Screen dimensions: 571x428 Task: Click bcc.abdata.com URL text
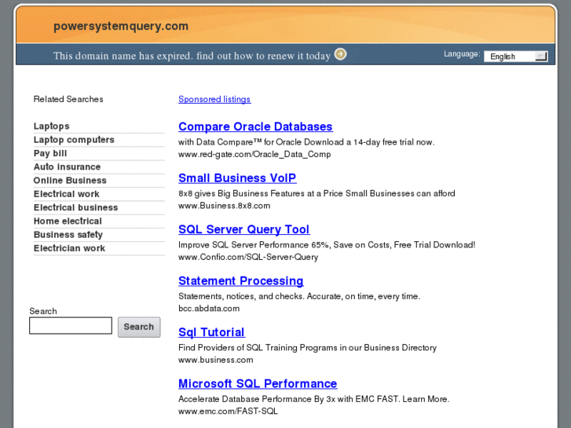coord(209,309)
